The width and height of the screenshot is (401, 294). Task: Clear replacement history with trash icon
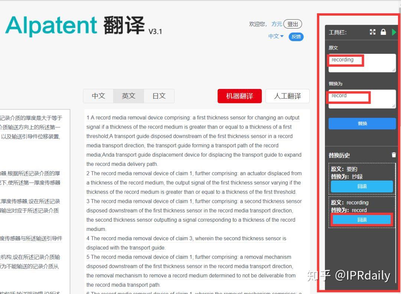[394, 155]
